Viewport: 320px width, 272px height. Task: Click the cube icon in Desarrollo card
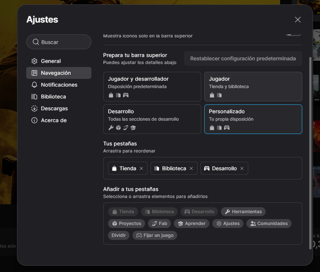(x=118, y=128)
